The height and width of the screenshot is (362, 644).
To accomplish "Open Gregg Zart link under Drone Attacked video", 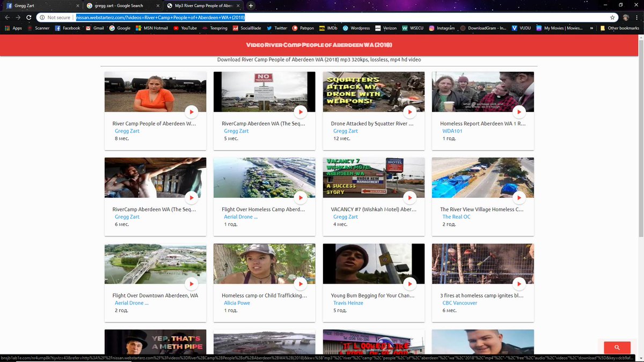I will coord(346,131).
